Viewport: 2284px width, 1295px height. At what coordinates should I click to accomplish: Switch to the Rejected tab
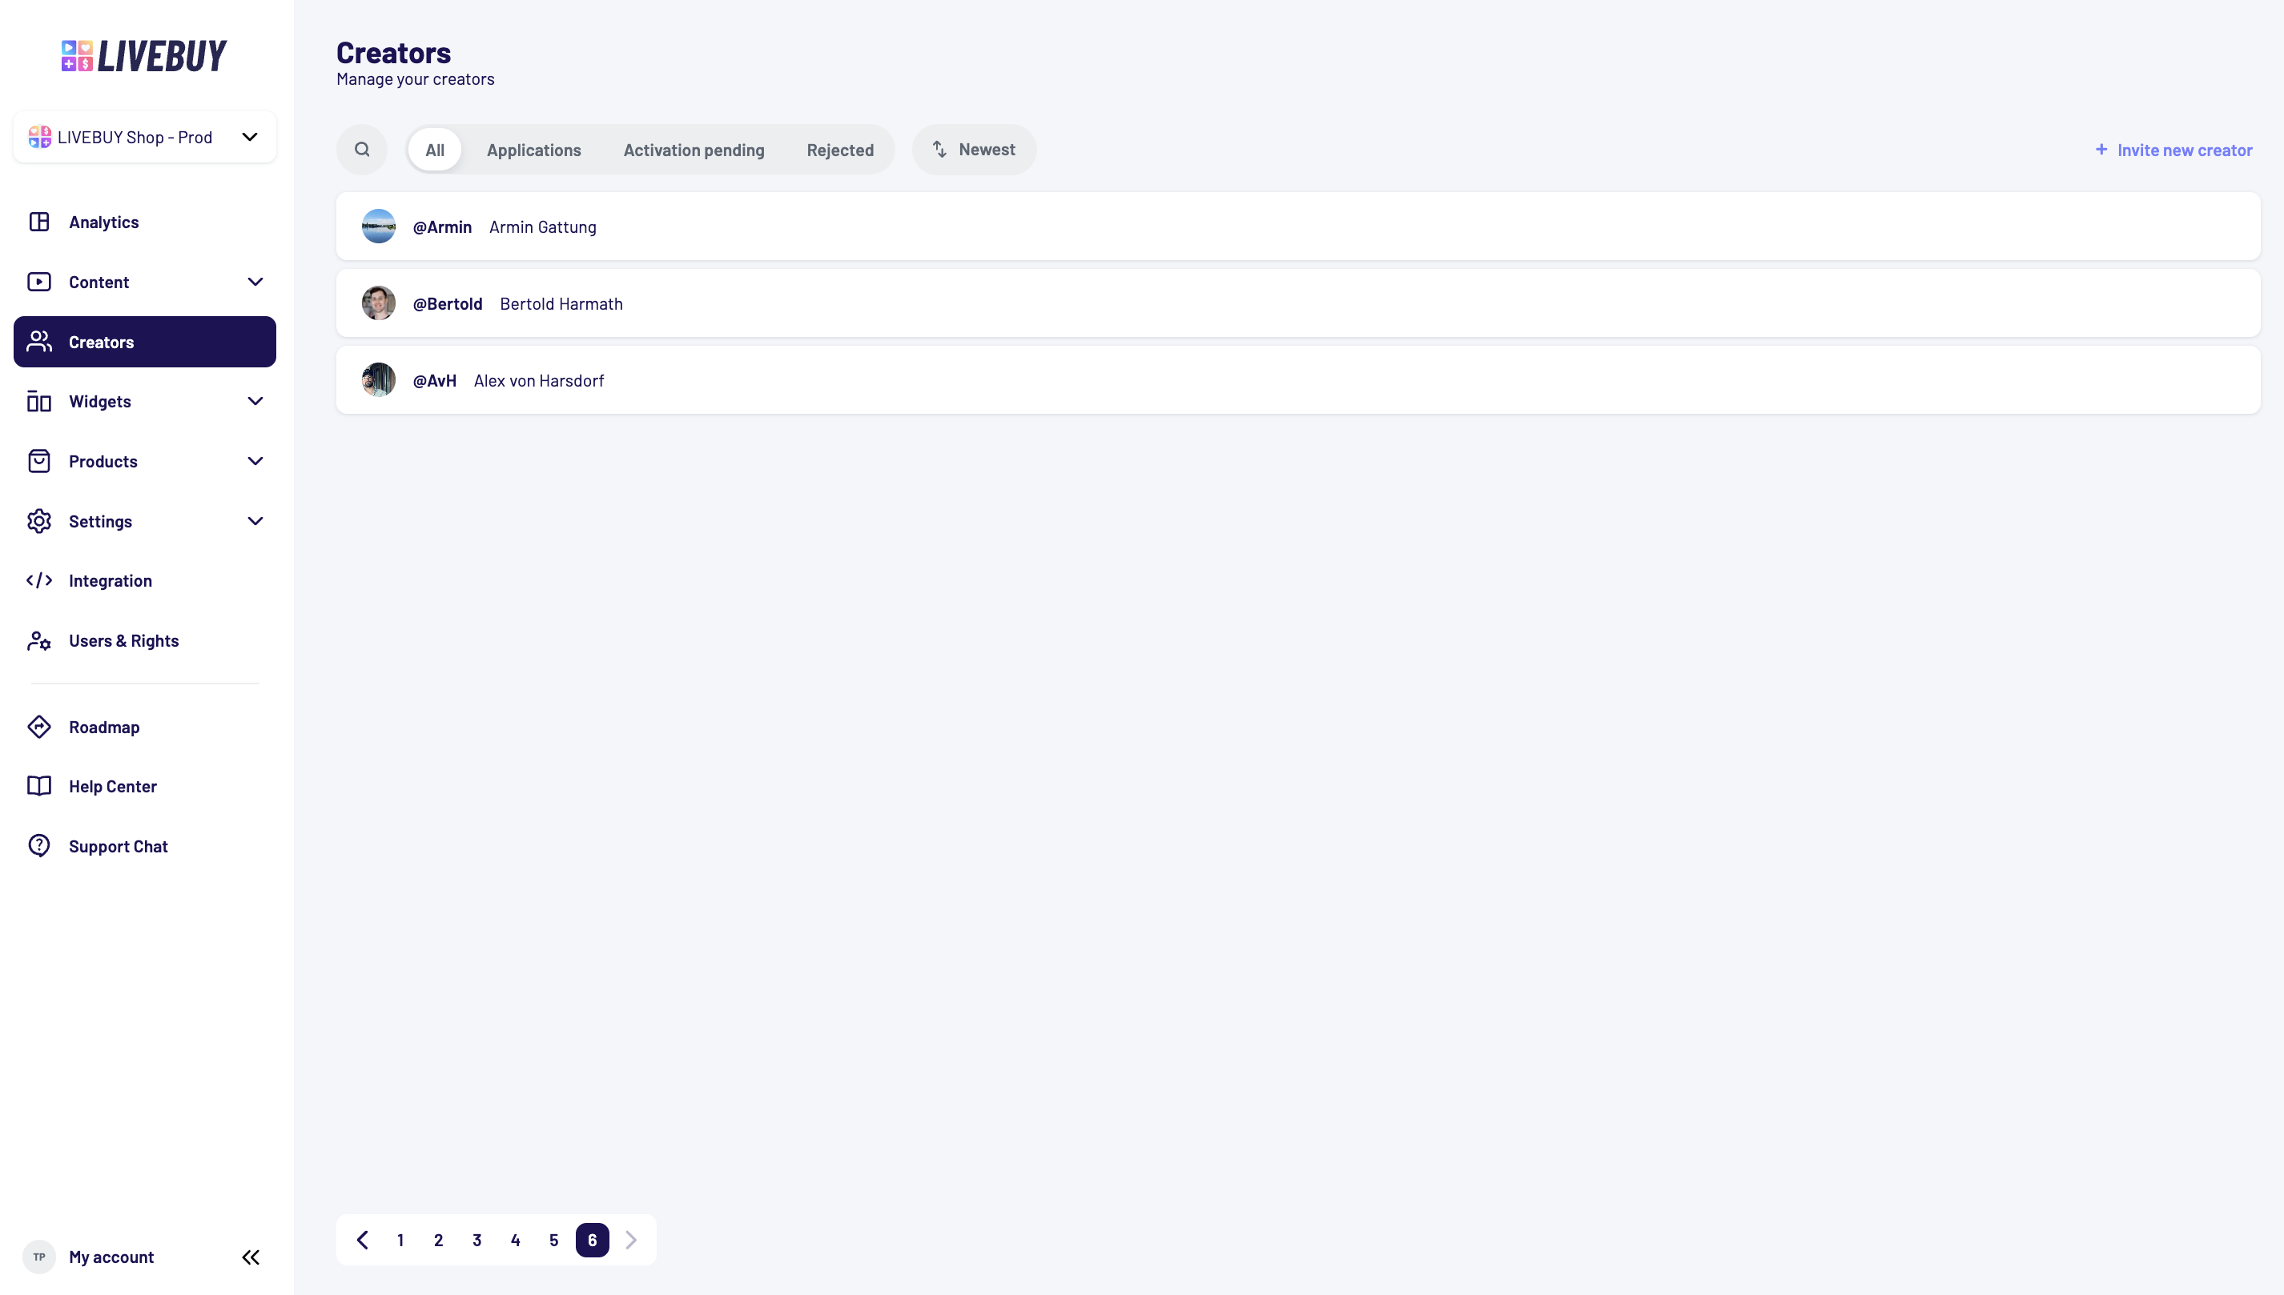tap(840, 150)
